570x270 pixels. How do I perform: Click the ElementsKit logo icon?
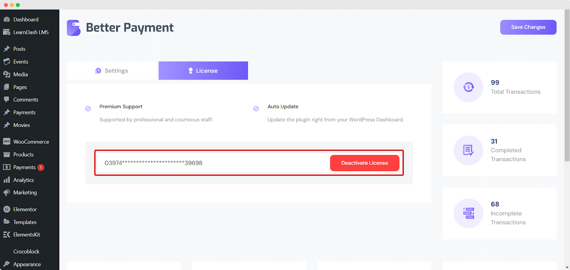pos(6,234)
